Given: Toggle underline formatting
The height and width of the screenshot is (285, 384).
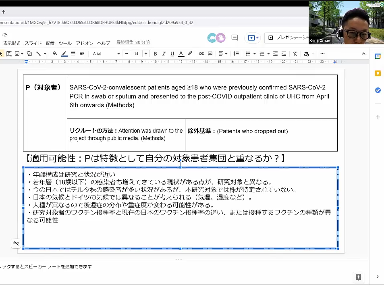Looking at the screenshot, I should 172,54.
